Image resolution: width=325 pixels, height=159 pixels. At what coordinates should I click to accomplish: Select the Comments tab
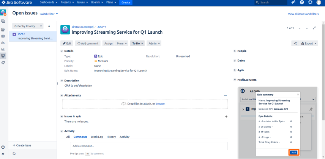pos(80,137)
